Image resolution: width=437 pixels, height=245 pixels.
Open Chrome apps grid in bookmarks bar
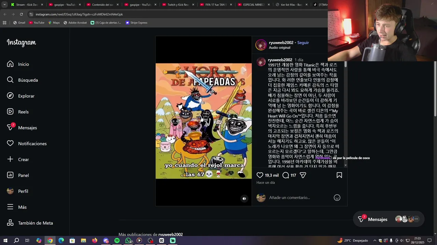pos(4,23)
